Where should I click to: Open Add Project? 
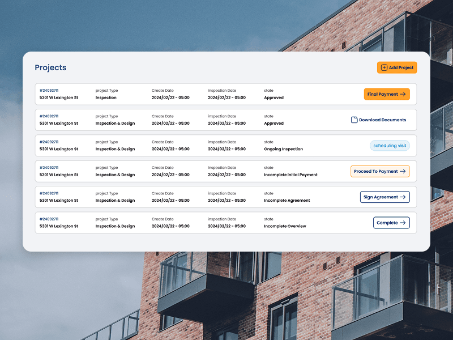point(397,67)
